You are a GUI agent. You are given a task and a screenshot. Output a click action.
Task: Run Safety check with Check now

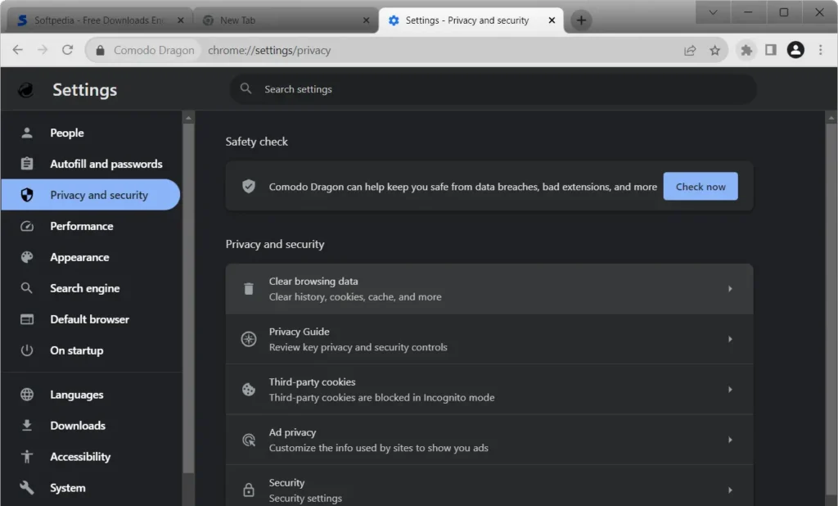coord(701,186)
